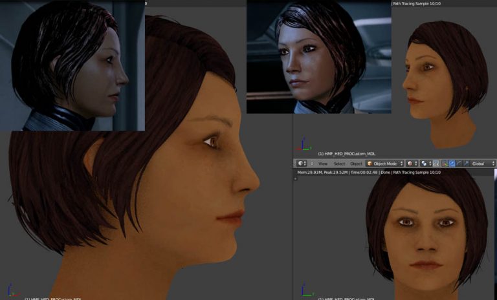Screen dimensions: 497x300
Task: Open the Object menu in the viewport header
Action: (356, 164)
